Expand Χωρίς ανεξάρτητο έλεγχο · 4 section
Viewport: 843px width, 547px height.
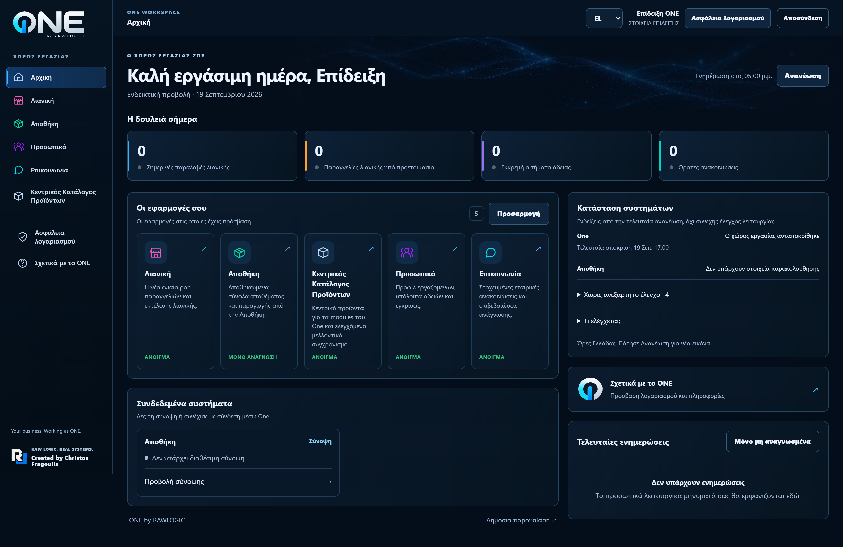point(623,295)
